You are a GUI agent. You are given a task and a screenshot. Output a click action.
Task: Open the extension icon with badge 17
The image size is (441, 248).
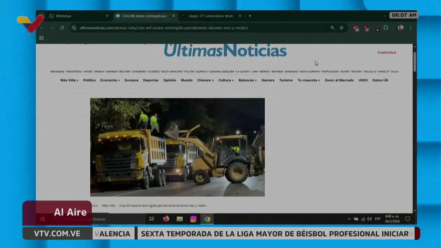(x=366, y=28)
